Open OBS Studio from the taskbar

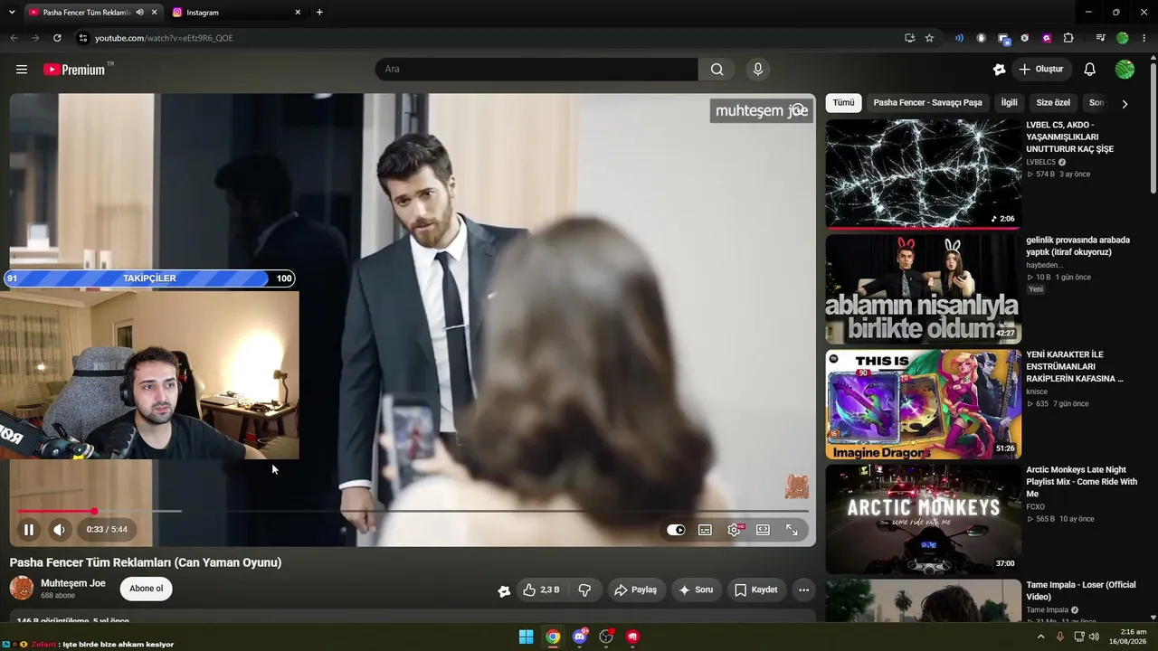(606, 637)
